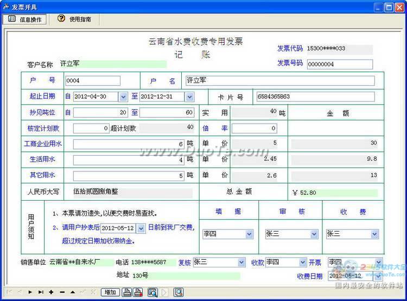407x301 pixels.
Task: Click the plus insert-record icon
Action: [51, 292]
